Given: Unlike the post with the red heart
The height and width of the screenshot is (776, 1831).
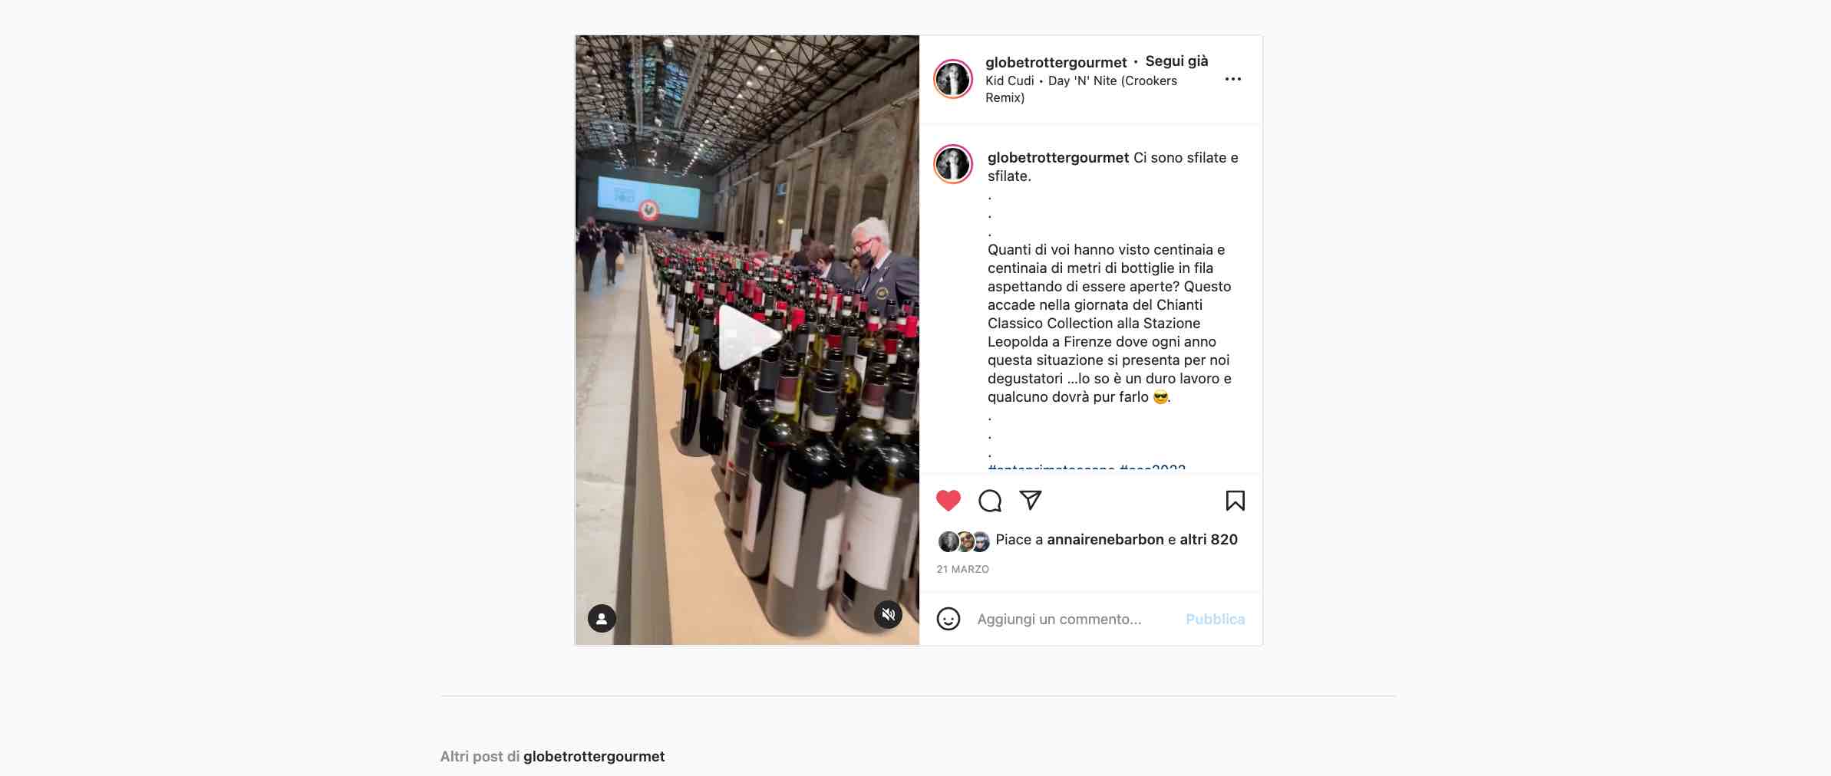Looking at the screenshot, I should coord(948,501).
